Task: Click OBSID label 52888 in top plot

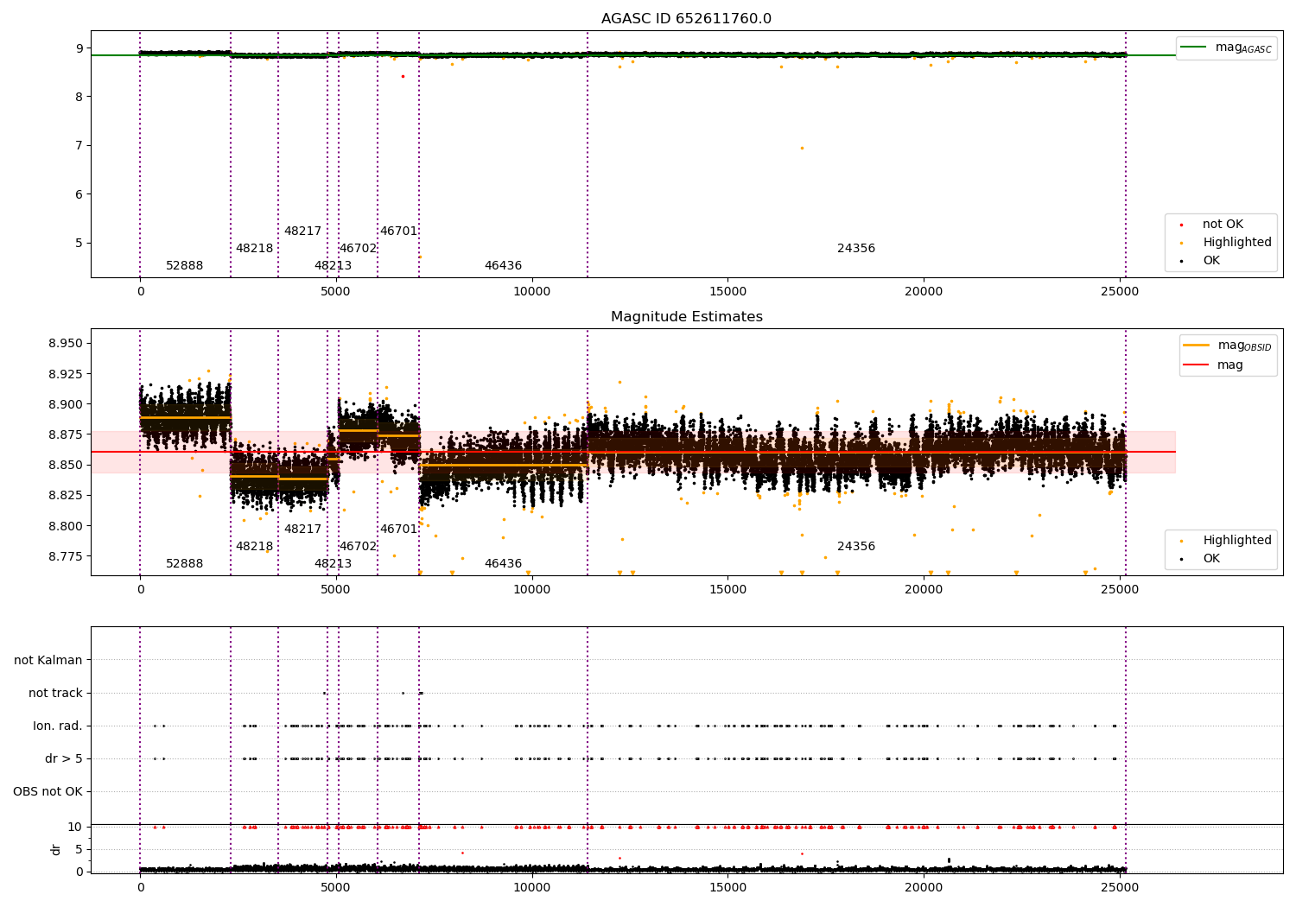Action: (184, 266)
